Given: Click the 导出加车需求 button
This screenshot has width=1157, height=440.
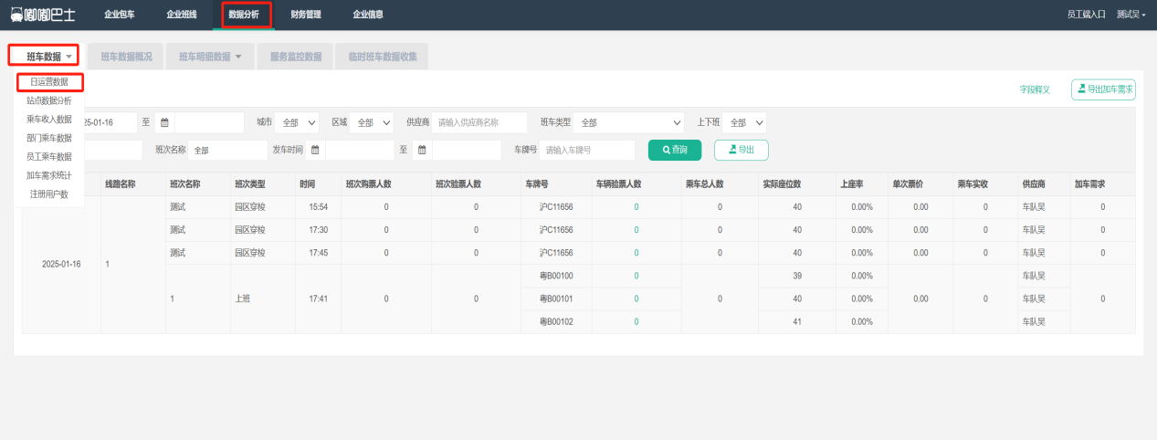Looking at the screenshot, I should [1103, 89].
